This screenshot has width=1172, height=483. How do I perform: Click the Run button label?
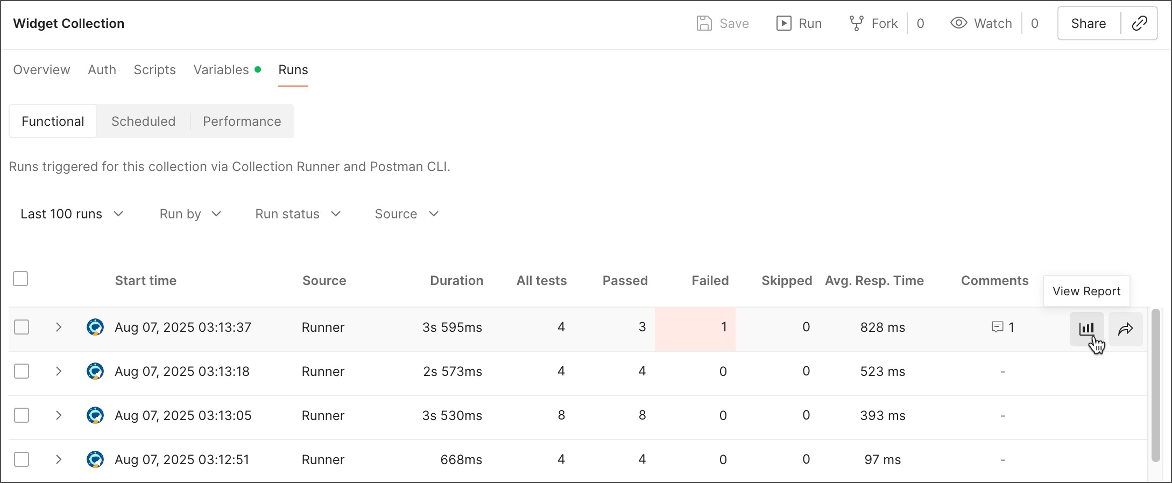[810, 23]
